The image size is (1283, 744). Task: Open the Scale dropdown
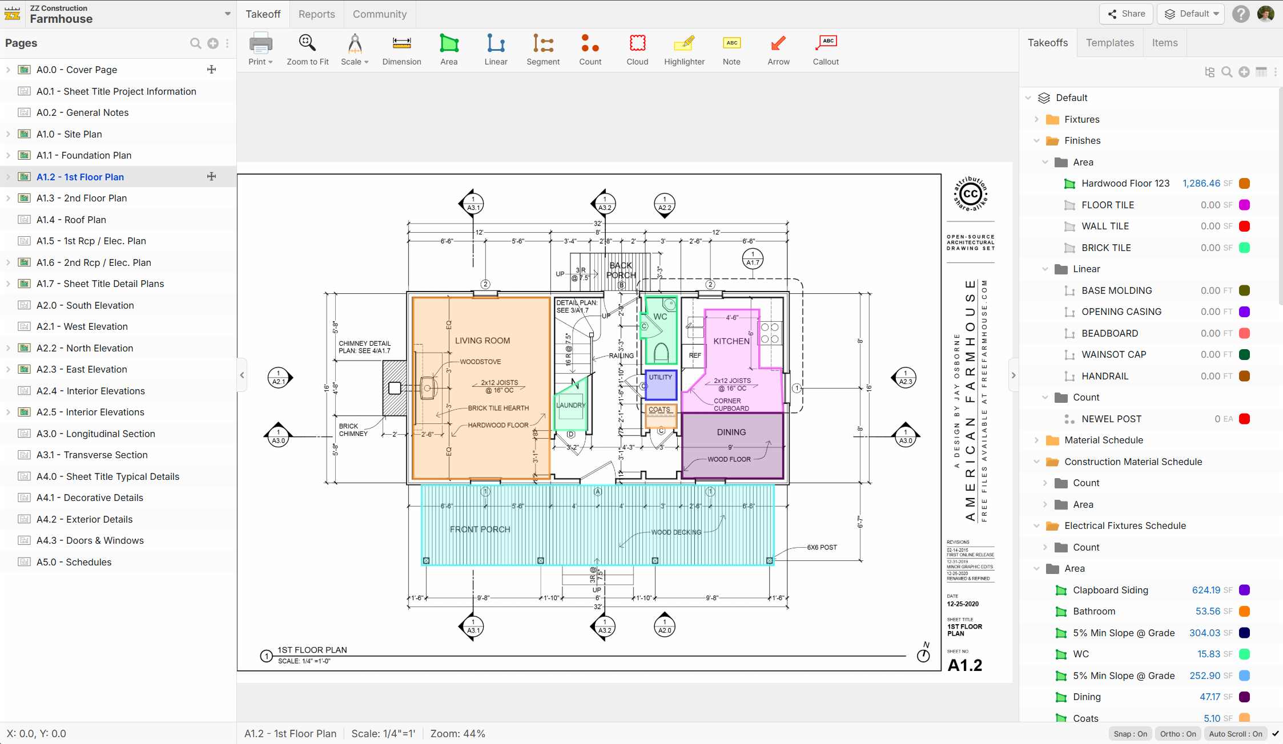click(x=355, y=50)
